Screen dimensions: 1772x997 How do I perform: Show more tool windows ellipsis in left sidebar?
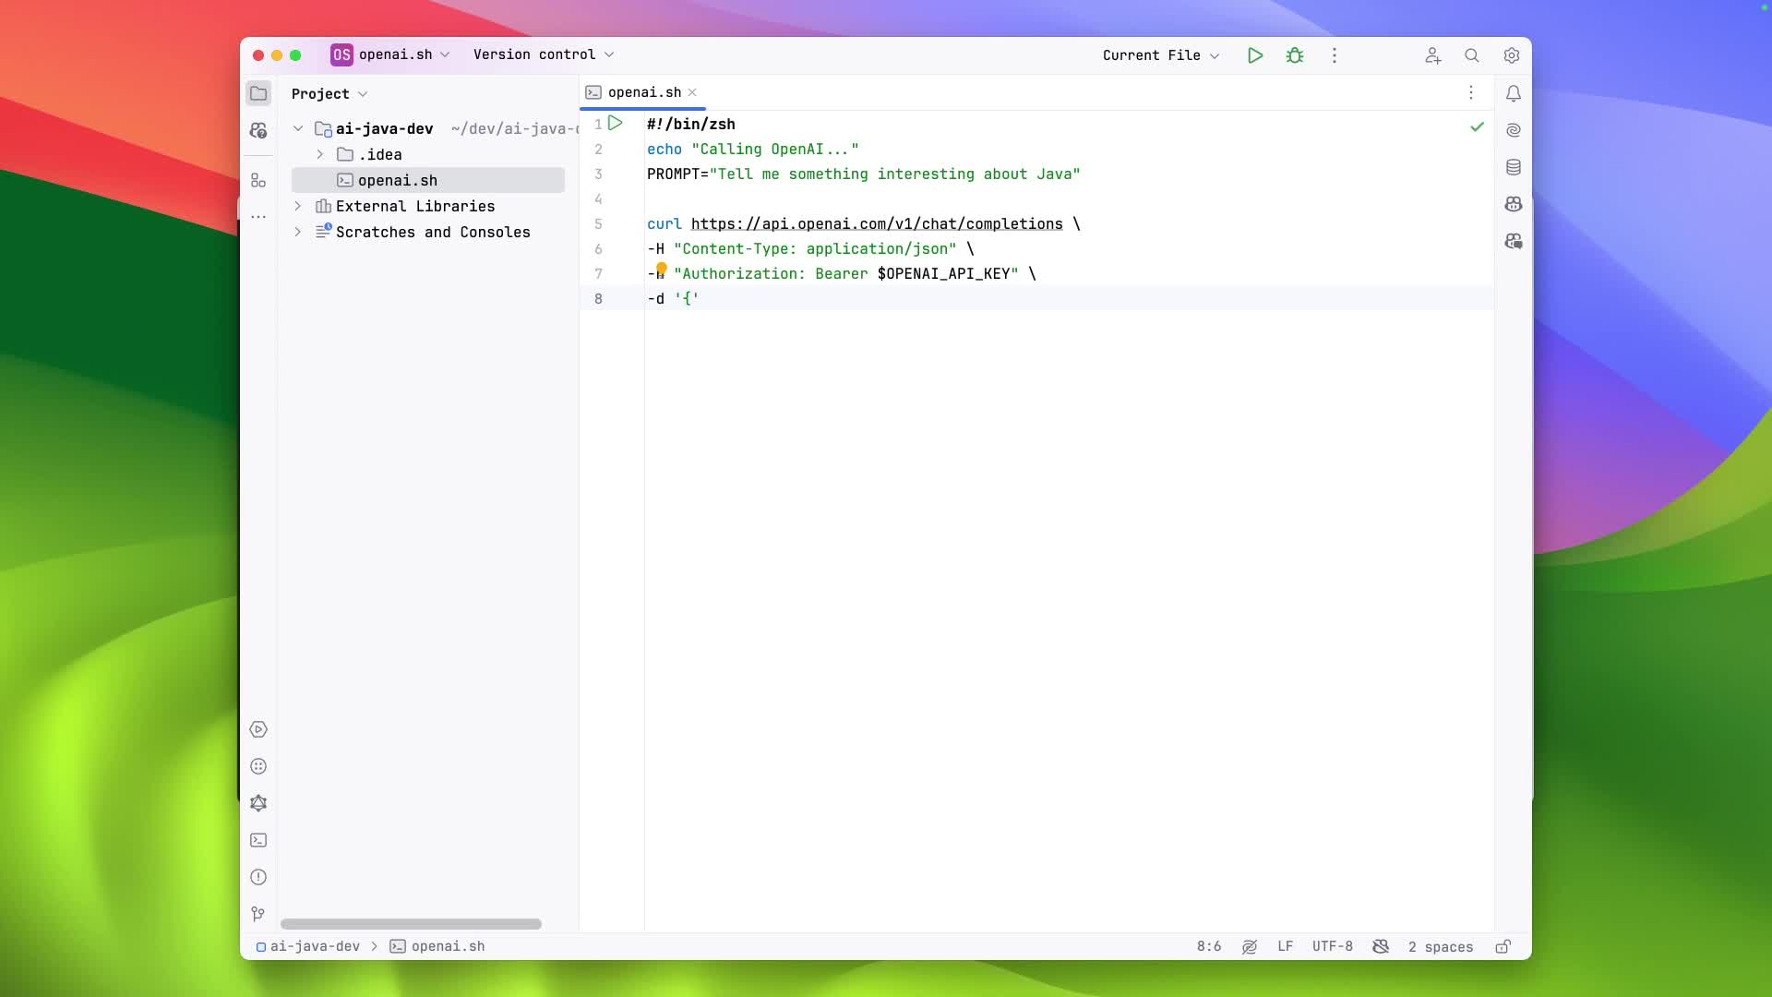(x=258, y=217)
